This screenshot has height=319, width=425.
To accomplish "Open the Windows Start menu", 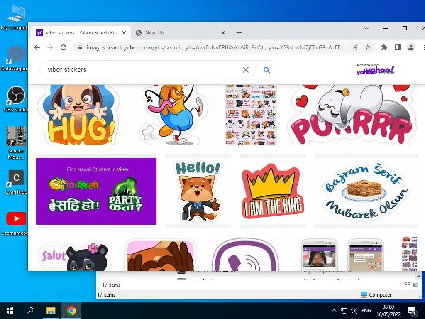I will (x=10, y=311).
